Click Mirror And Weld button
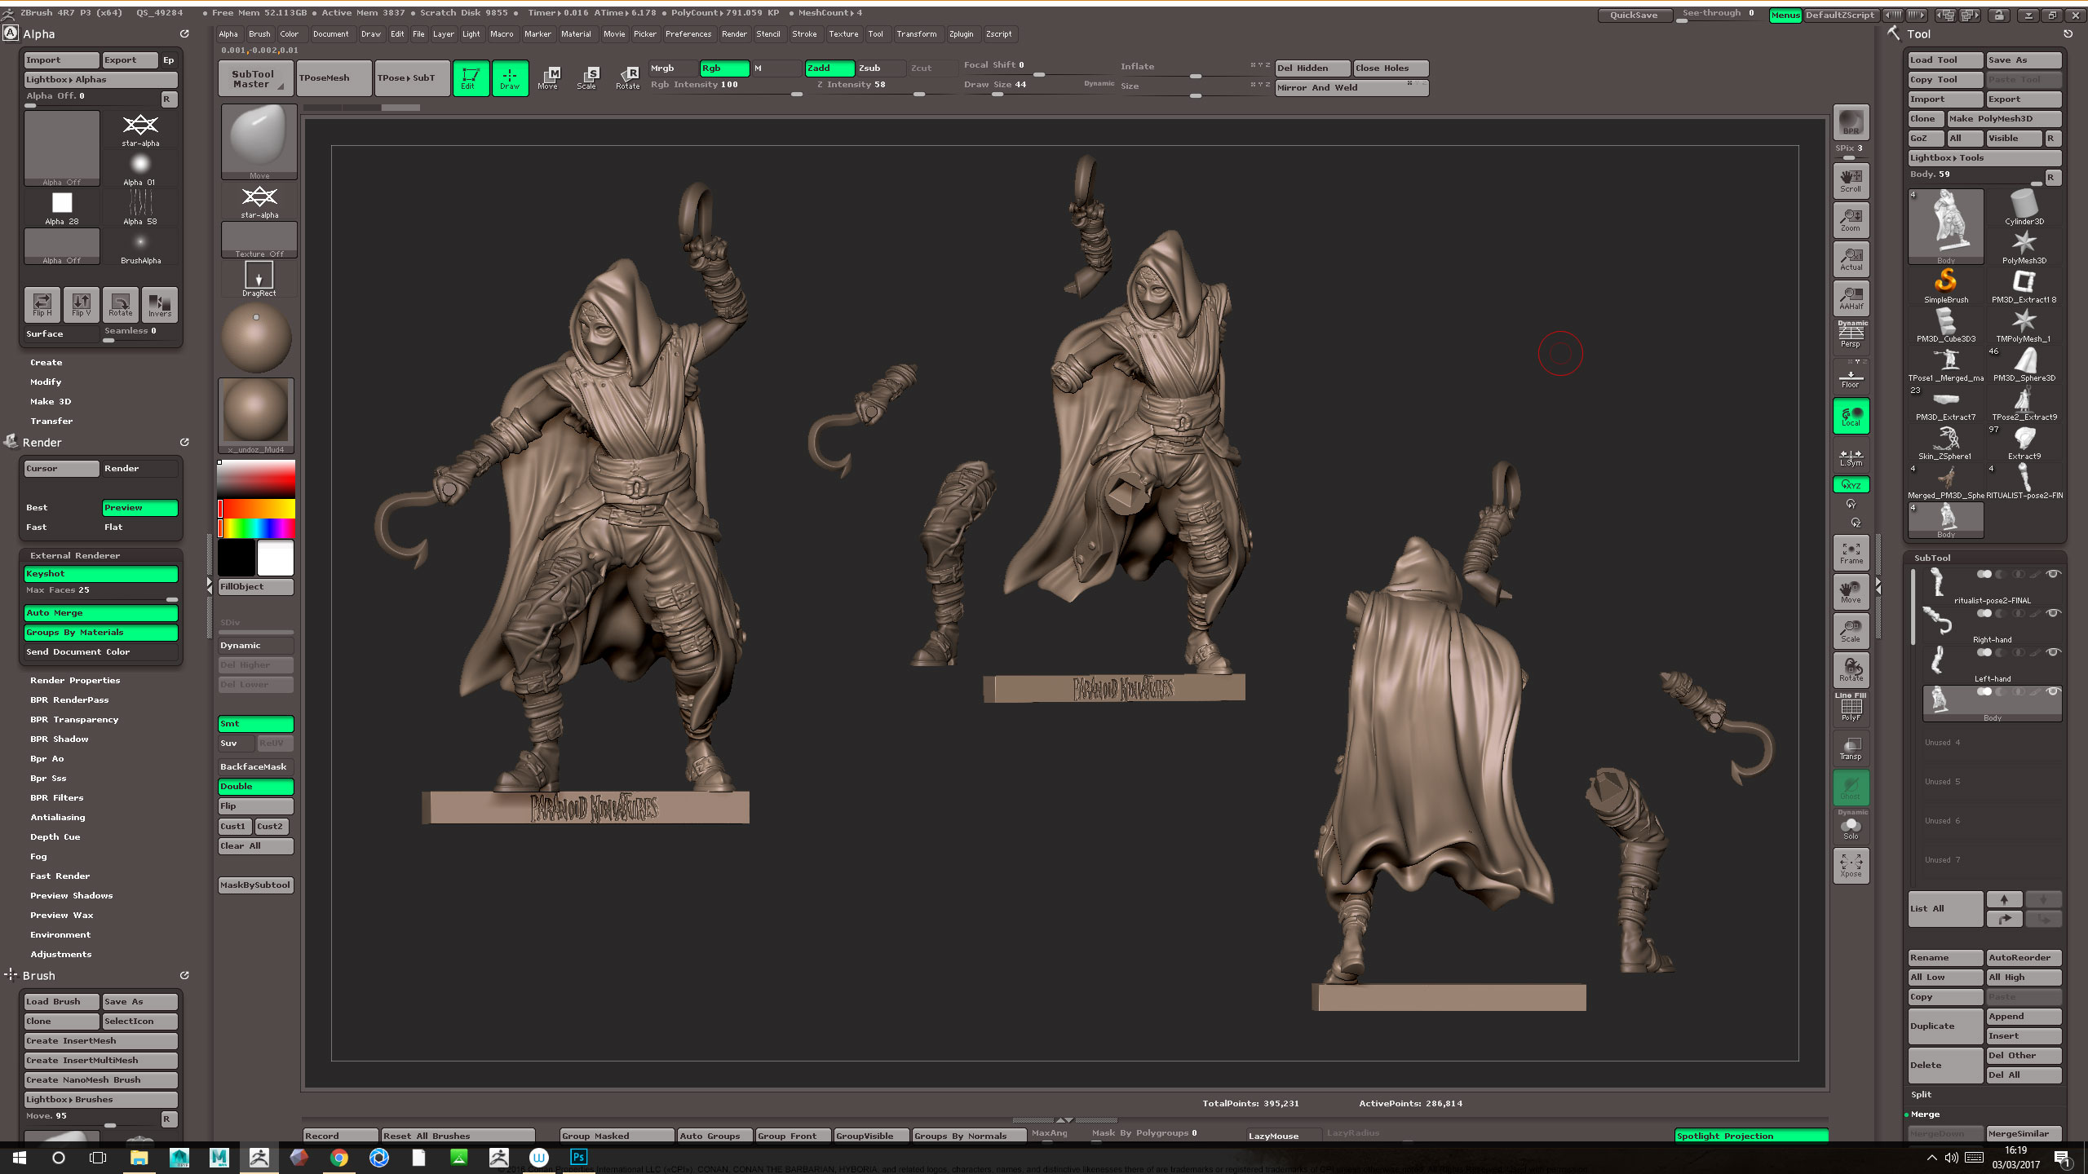 [1351, 88]
